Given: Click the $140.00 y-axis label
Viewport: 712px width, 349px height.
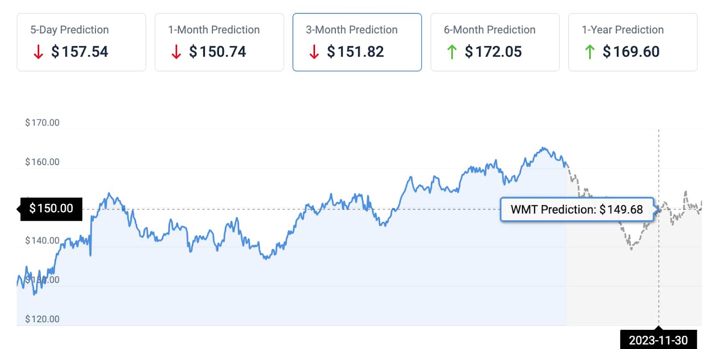Looking at the screenshot, I should pyautogui.click(x=42, y=240).
